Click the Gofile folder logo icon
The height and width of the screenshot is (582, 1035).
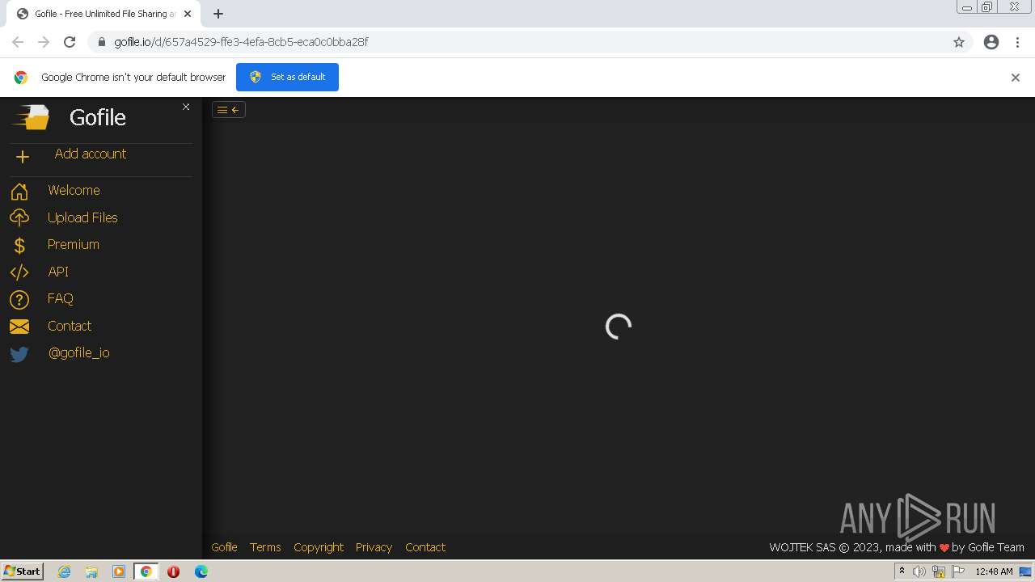tap(31, 118)
